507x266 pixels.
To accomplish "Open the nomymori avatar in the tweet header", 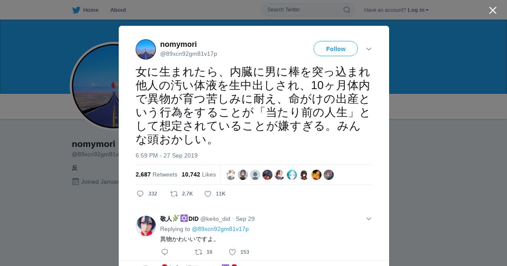I will [146, 49].
